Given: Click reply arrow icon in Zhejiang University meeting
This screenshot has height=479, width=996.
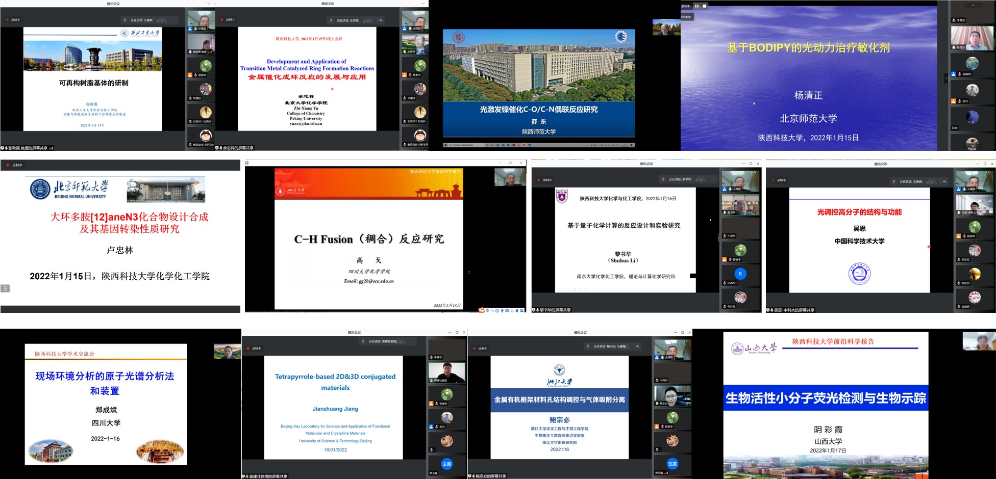Looking at the screenshot, I should click(x=637, y=347).
